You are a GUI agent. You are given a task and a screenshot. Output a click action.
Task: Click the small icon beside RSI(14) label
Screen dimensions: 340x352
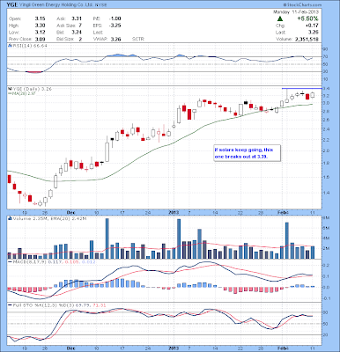pos(9,46)
